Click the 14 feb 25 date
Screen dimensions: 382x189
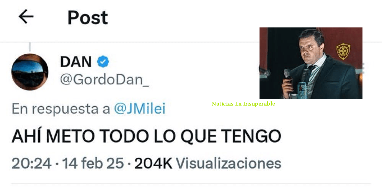[93, 163]
